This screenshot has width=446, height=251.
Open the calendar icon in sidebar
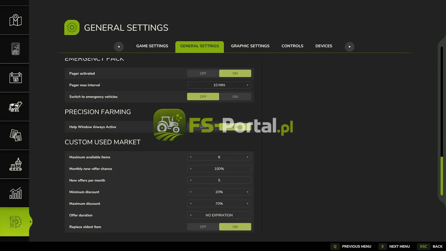click(x=15, y=78)
